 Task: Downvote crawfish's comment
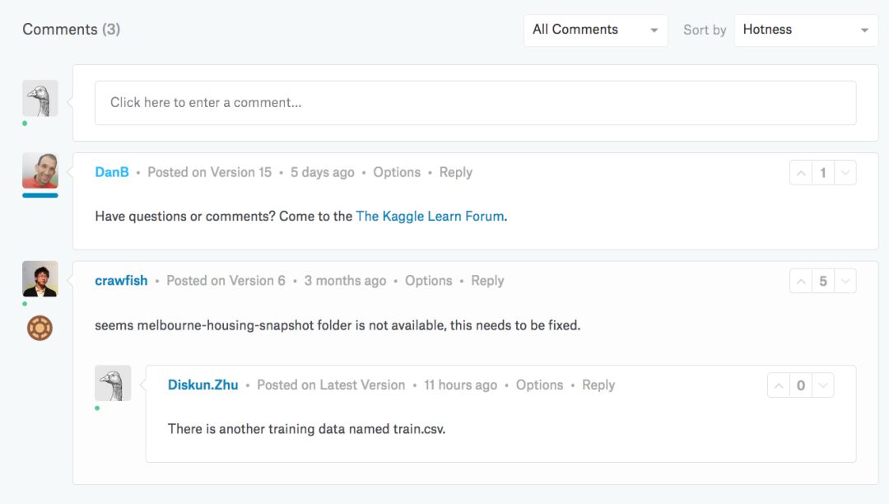[845, 281]
